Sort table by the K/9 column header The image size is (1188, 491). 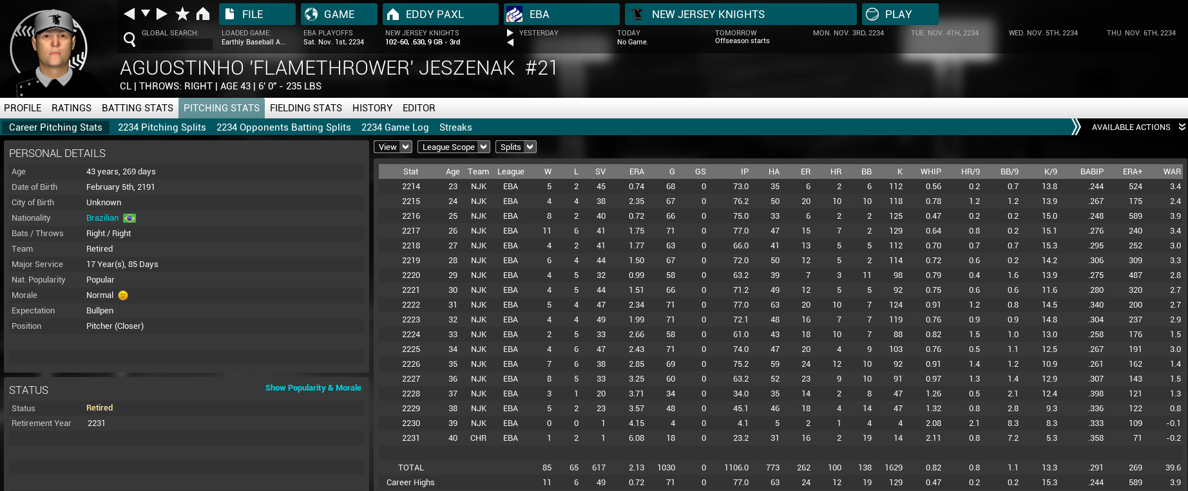[1050, 172]
